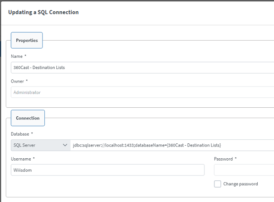Image resolution: width=274 pixels, height=202 pixels.
Task: Click the Name field label
Action: [17, 56]
